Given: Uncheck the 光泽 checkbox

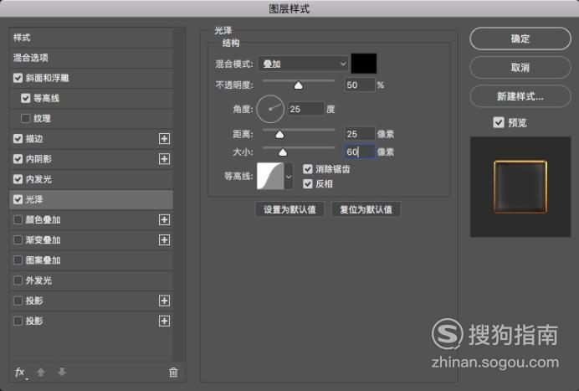Looking at the screenshot, I should 18,199.
